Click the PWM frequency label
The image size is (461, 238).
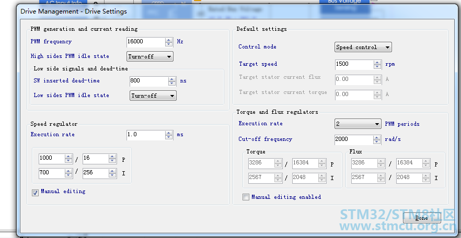click(x=51, y=42)
